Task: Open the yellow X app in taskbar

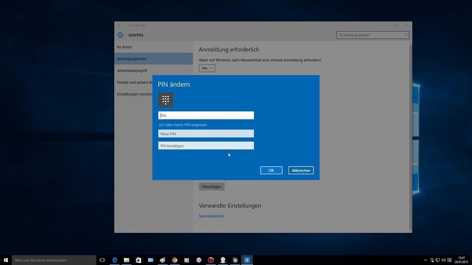Action: click(x=235, y=260)
